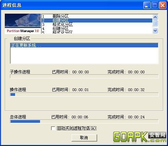The width and height of the screenshot is (168, 146).
Task: Select operation 3 格式化分区 in list
Action: click(x=97, y=25)
